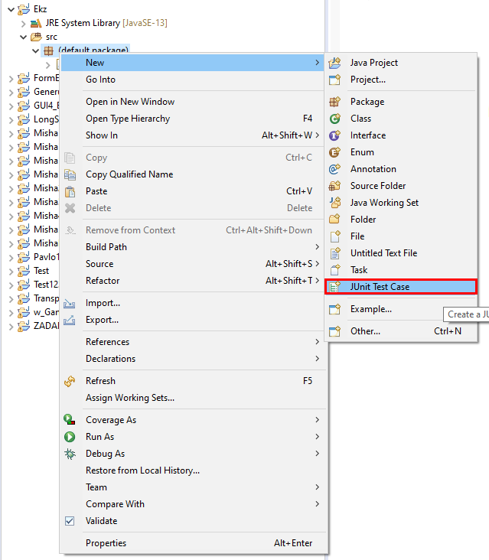Viewport: 489px width, 560px height.
Task: Click the Other... wizard icon
Action: coord(334,331)
